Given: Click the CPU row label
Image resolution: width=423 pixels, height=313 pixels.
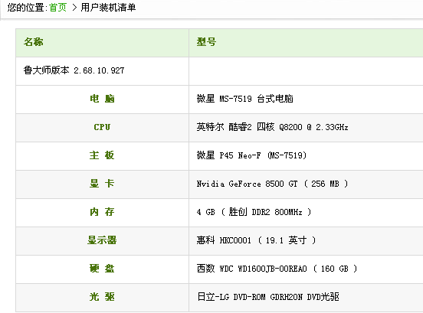Looking at the screenshot, I should tap(102, 127).
